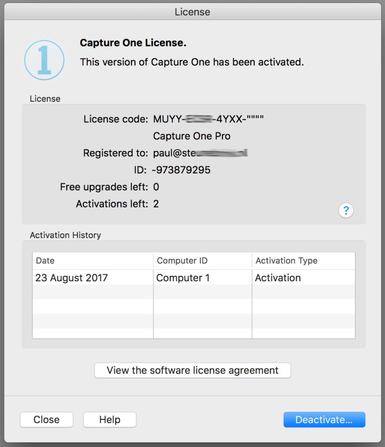Viewport: 385px width, 447px height.
Task: Click the License title bar
Action: 192,12
